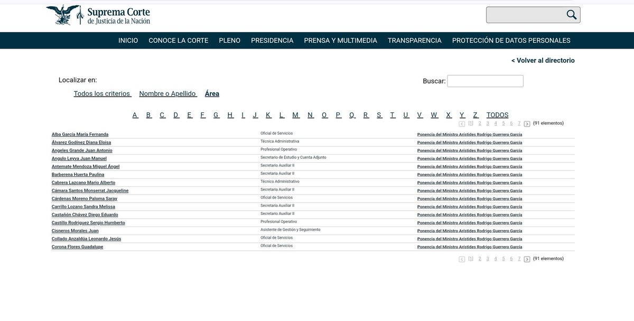Filter by letter G

pos(217,115)
